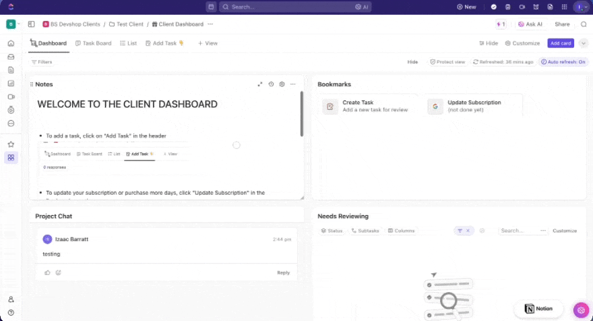Open the Timesheets stopwatch icon in the sidebar

[x=11, y=110]
